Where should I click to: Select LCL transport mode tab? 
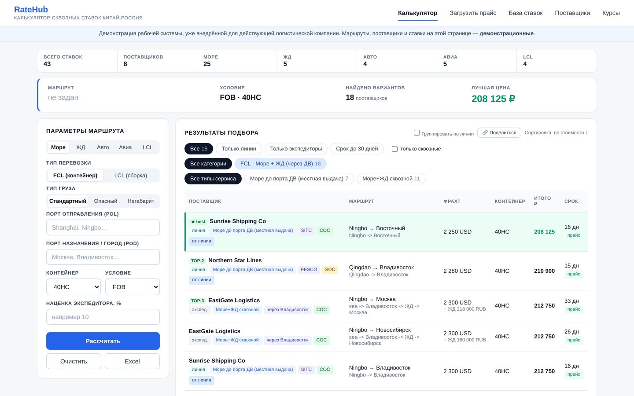tap(147, 147)
